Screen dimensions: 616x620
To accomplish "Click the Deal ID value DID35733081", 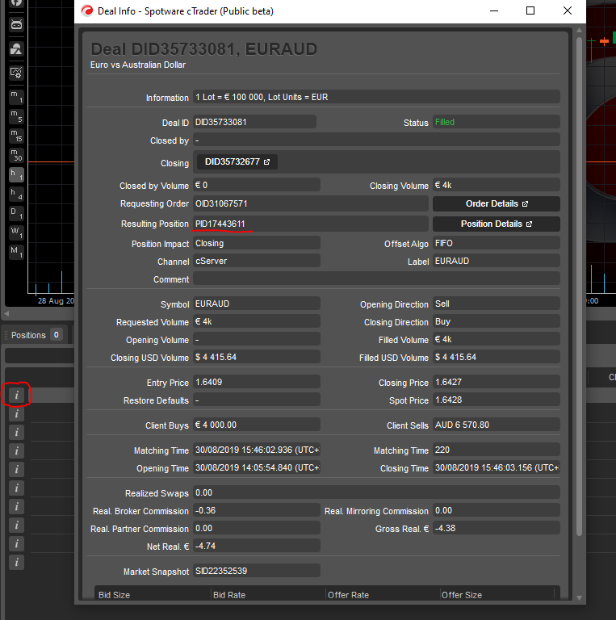I will (254, 122).
